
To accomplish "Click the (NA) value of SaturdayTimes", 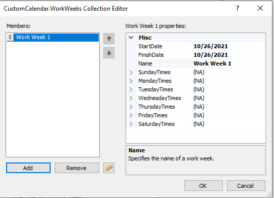I will click(199, 124).
